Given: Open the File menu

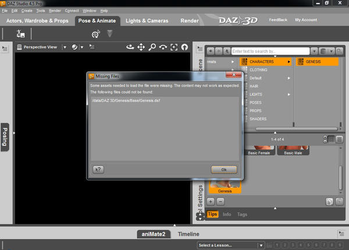Looking at the screenshot, I should 5,10.
